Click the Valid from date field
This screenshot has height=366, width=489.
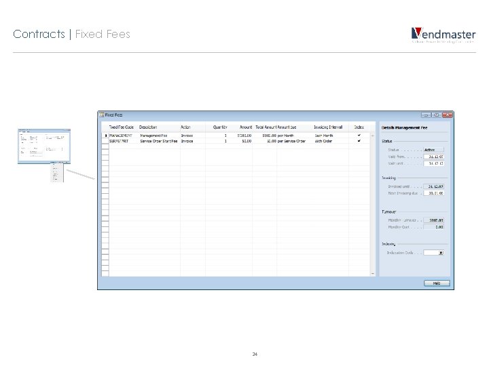pyautogui.click(x=433, y=157)
